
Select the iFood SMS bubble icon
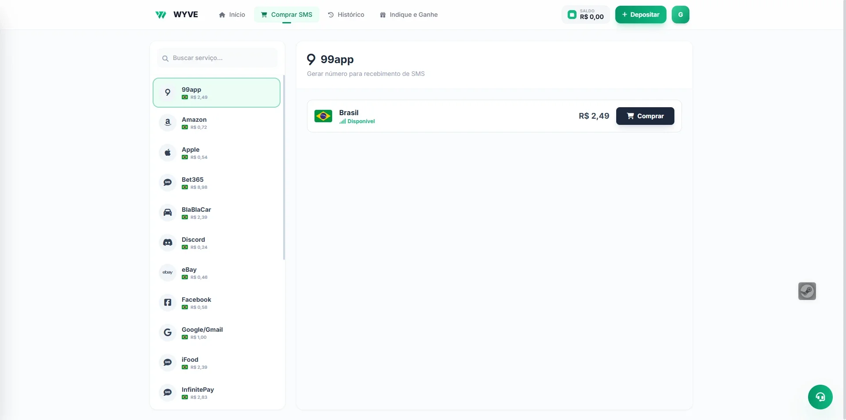click(168, 363)
